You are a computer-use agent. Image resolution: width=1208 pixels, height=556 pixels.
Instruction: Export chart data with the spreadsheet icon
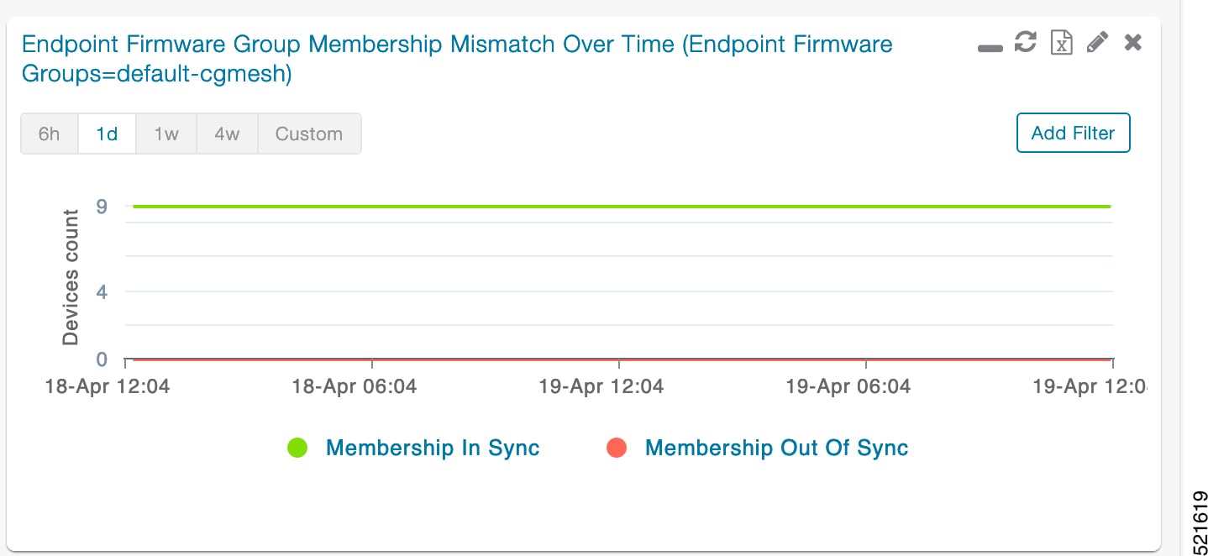pyautogui.click(x=1062, y=42)
